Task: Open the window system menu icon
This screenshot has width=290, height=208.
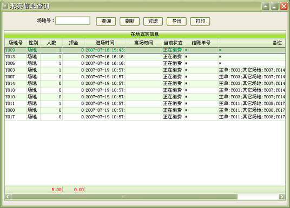Action: coord(5,6)
